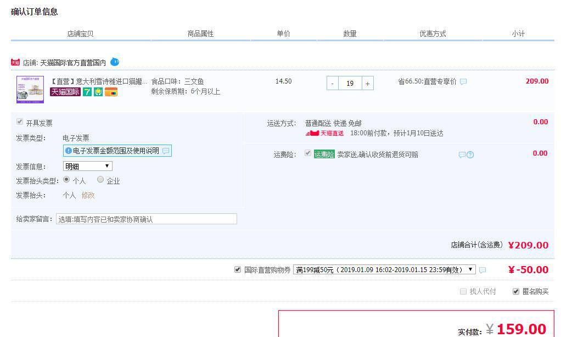Click the comment icon in 运费险 row
The image size is (561, 337).
[462, 155]
